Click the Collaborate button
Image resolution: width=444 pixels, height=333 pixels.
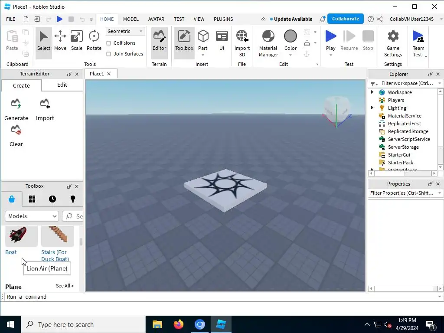[x=346, y=19]
